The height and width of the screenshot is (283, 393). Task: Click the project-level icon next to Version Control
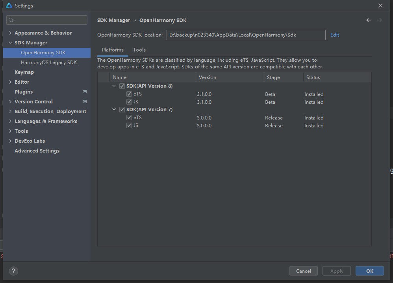(85, 101)
